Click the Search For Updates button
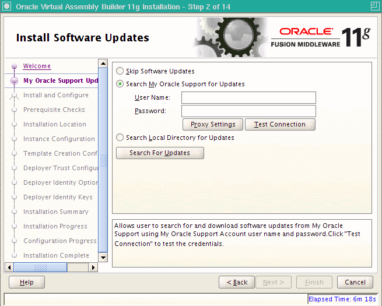 tap(160, 153)
